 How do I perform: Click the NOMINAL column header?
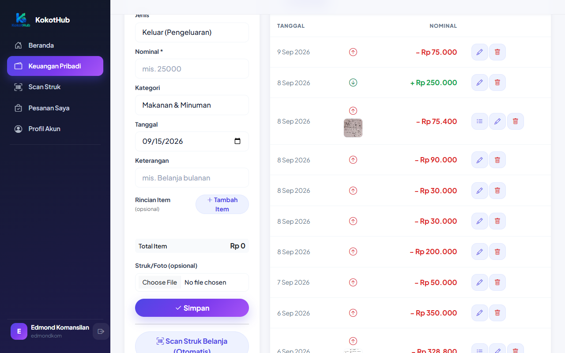[443, 26]
